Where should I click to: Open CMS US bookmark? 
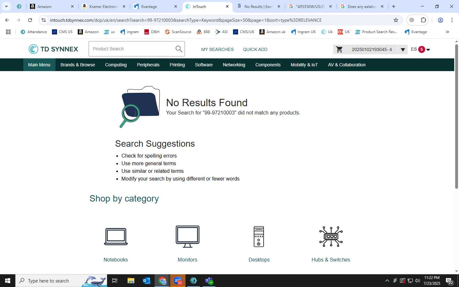point(62,32)
